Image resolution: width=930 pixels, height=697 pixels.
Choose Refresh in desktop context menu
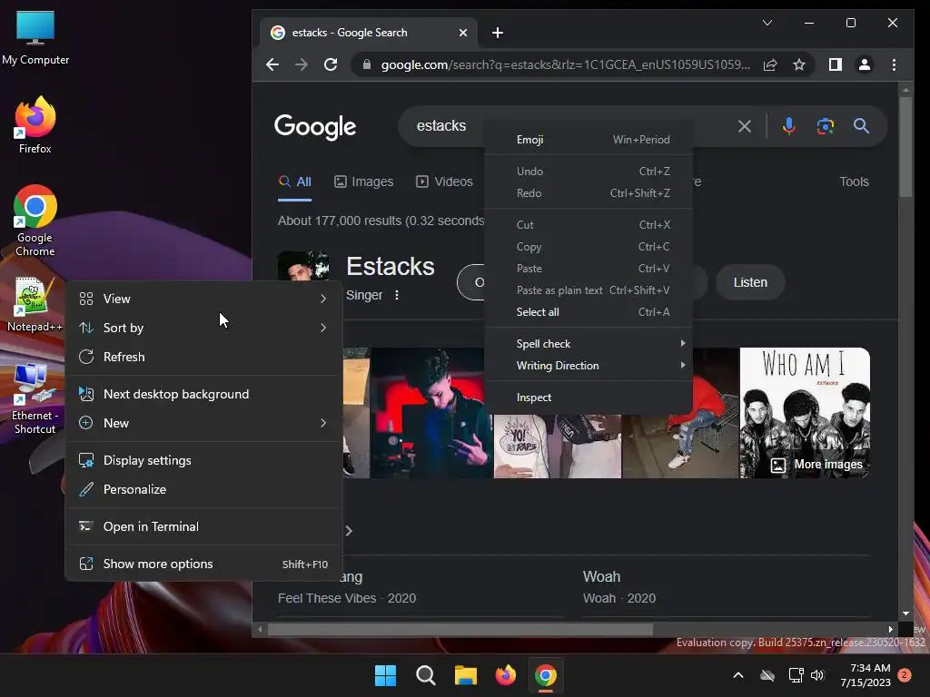[x=203, y=357]
